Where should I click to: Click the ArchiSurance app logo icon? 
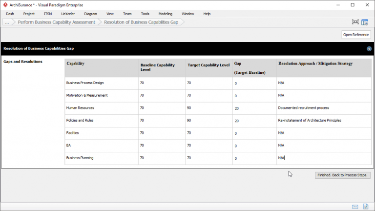tap(5, 5)
